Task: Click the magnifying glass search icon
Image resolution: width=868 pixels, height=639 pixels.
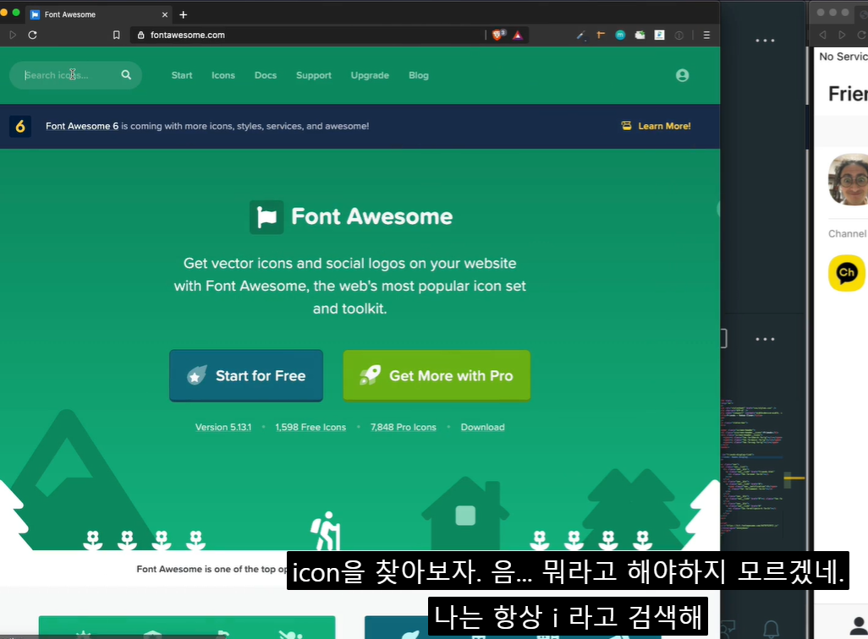Action: (126, 74)
